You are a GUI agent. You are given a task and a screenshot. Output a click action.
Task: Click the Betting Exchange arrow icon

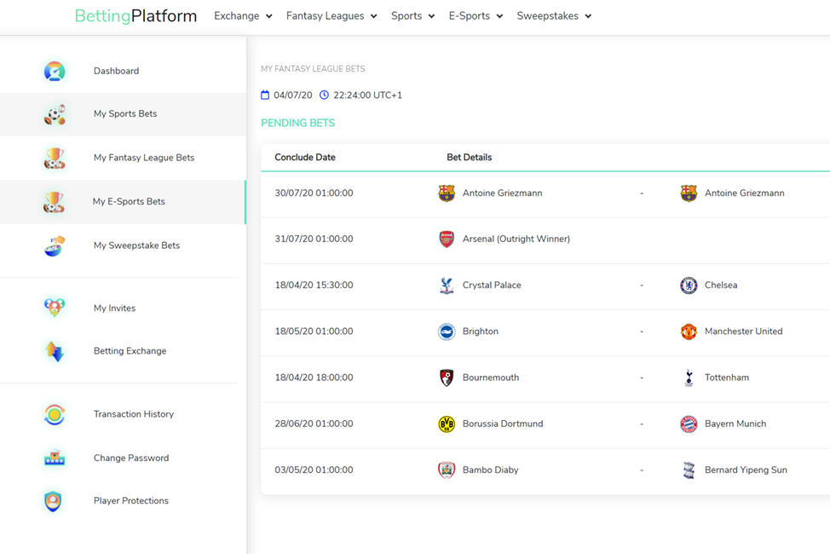tap(54, 350)
